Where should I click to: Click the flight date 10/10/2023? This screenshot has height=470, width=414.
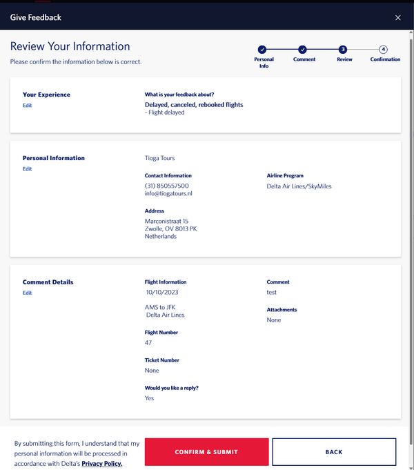pyautogui.click(x=162, y=293)
